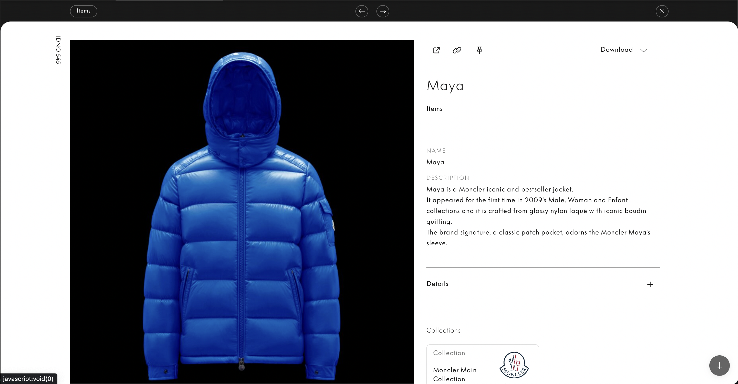Click the previous item arrow button
The height and width of the screenshot is (384, 738).
point(362,11)
